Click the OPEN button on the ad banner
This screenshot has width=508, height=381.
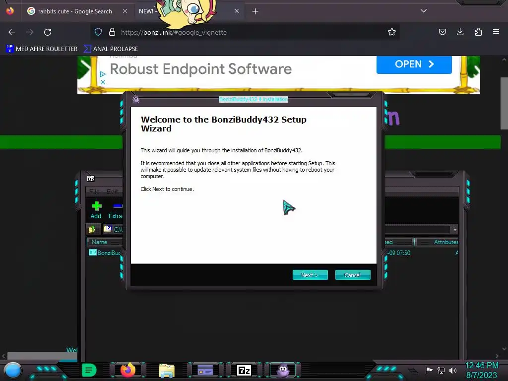(x=414, y=64)
